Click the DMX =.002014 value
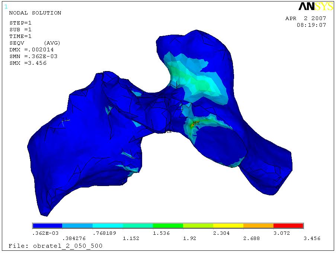 coord(32,50)
